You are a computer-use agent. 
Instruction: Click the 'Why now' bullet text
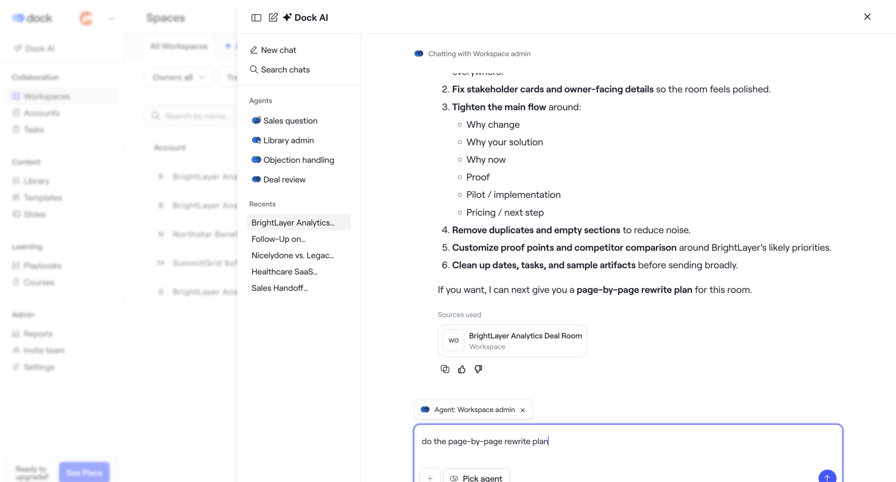486,160
